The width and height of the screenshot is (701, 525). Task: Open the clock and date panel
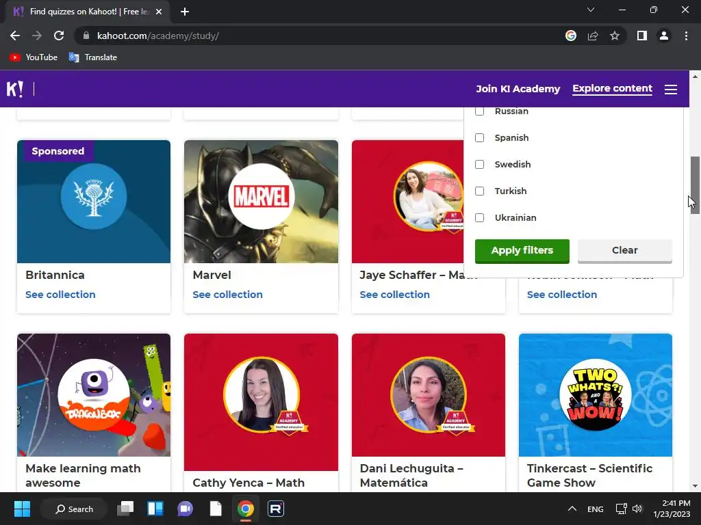[672, 509]
